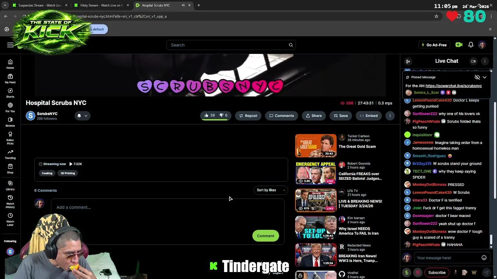Open Shorts in sidebar
Image resolution: width=497 pixels, height=279 pixels.
[10, 93]
